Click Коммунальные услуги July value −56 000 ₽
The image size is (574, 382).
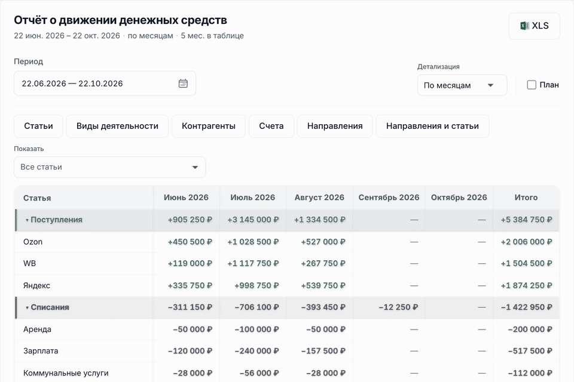tap(259, 373)
